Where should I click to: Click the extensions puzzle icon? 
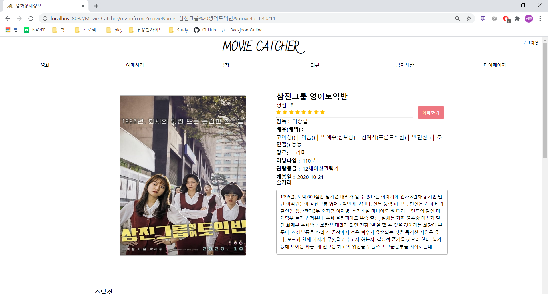pyautogui.click(x=517, y=18)
